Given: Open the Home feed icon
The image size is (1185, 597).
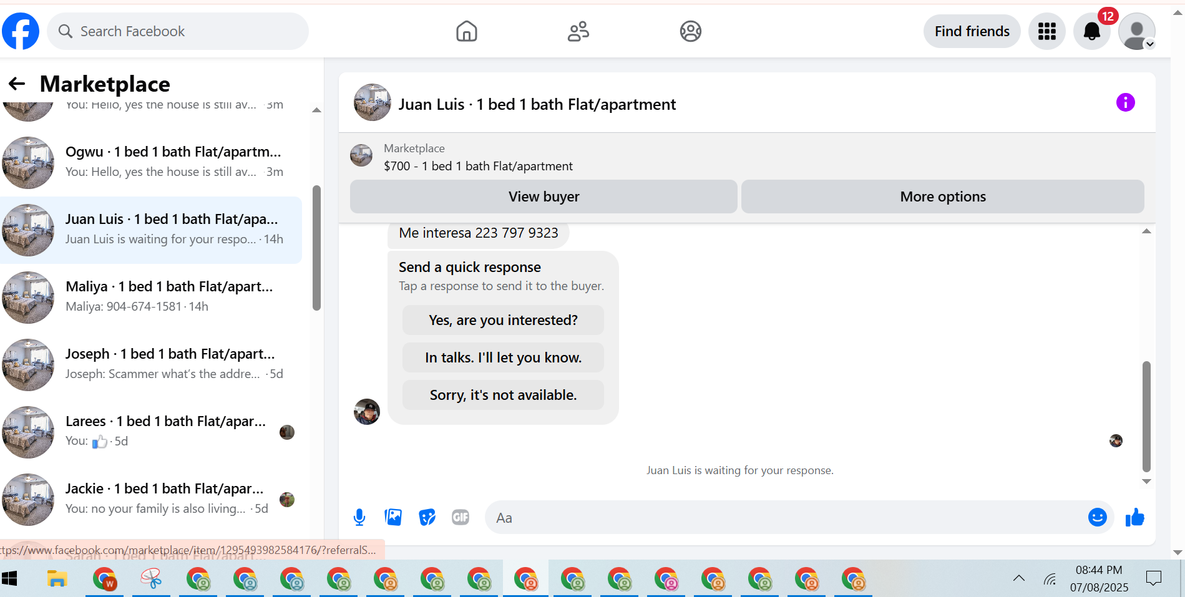Looking at the screenshot, I should point(466,31).
